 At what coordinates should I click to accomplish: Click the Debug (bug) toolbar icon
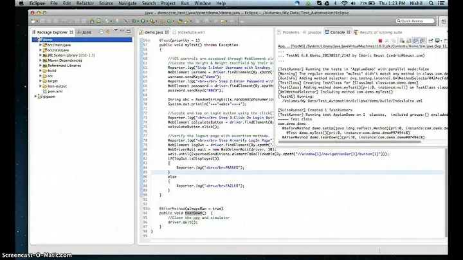[x=134, y=21]
